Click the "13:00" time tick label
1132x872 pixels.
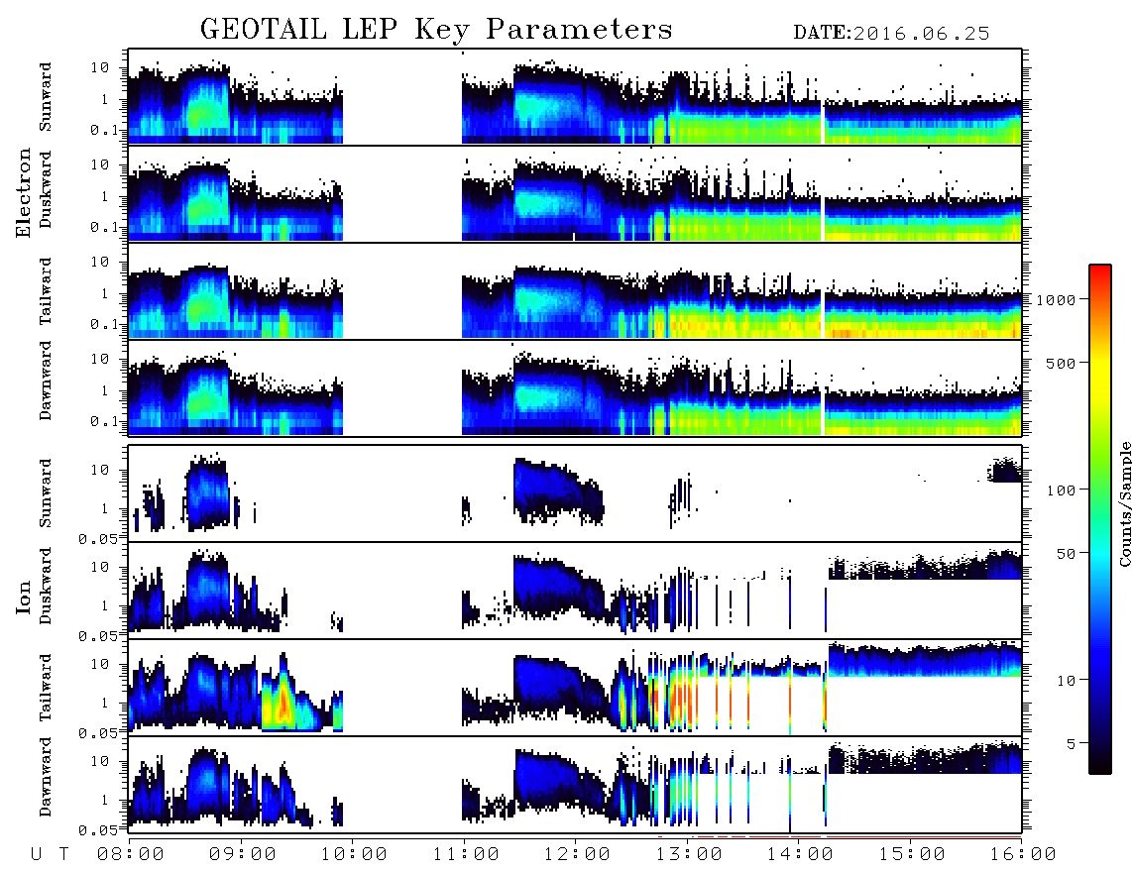point(689,854)
